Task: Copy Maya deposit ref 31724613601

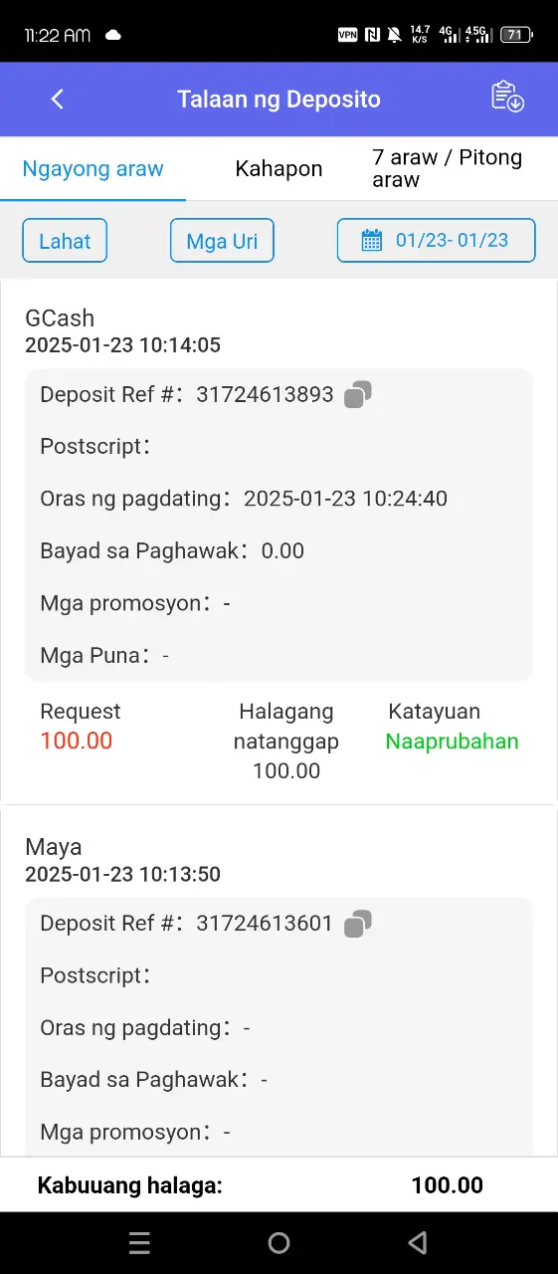Action: point(358,924)
